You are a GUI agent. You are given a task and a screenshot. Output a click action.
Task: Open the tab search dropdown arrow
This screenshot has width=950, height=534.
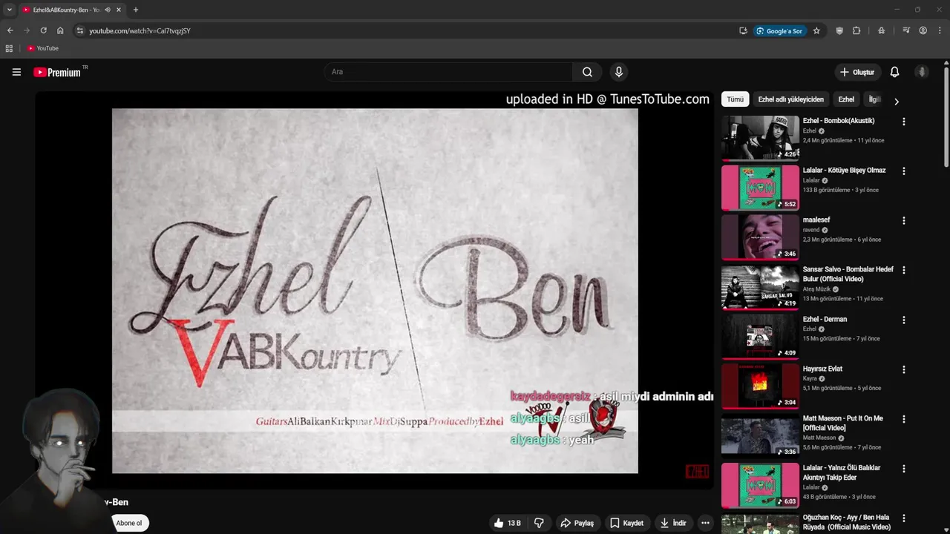pos(10,10)
